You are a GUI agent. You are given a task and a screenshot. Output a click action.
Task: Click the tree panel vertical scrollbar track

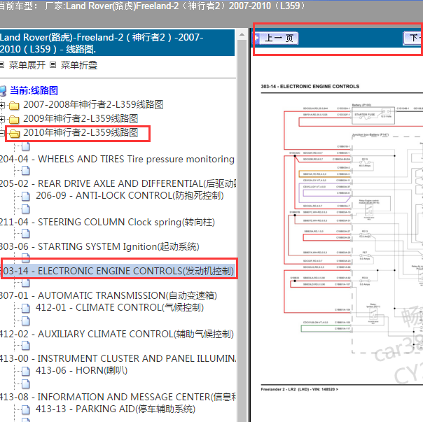click(242, 230)
